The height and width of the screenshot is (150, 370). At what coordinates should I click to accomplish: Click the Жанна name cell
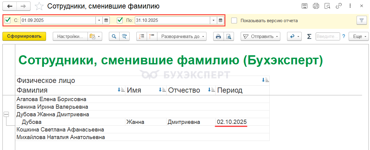click(x=146, y=122)
